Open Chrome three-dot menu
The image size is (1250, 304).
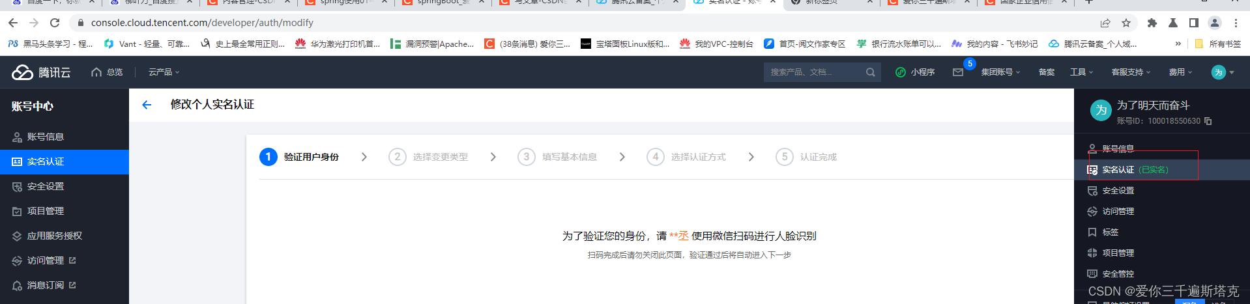(1236, 23)
